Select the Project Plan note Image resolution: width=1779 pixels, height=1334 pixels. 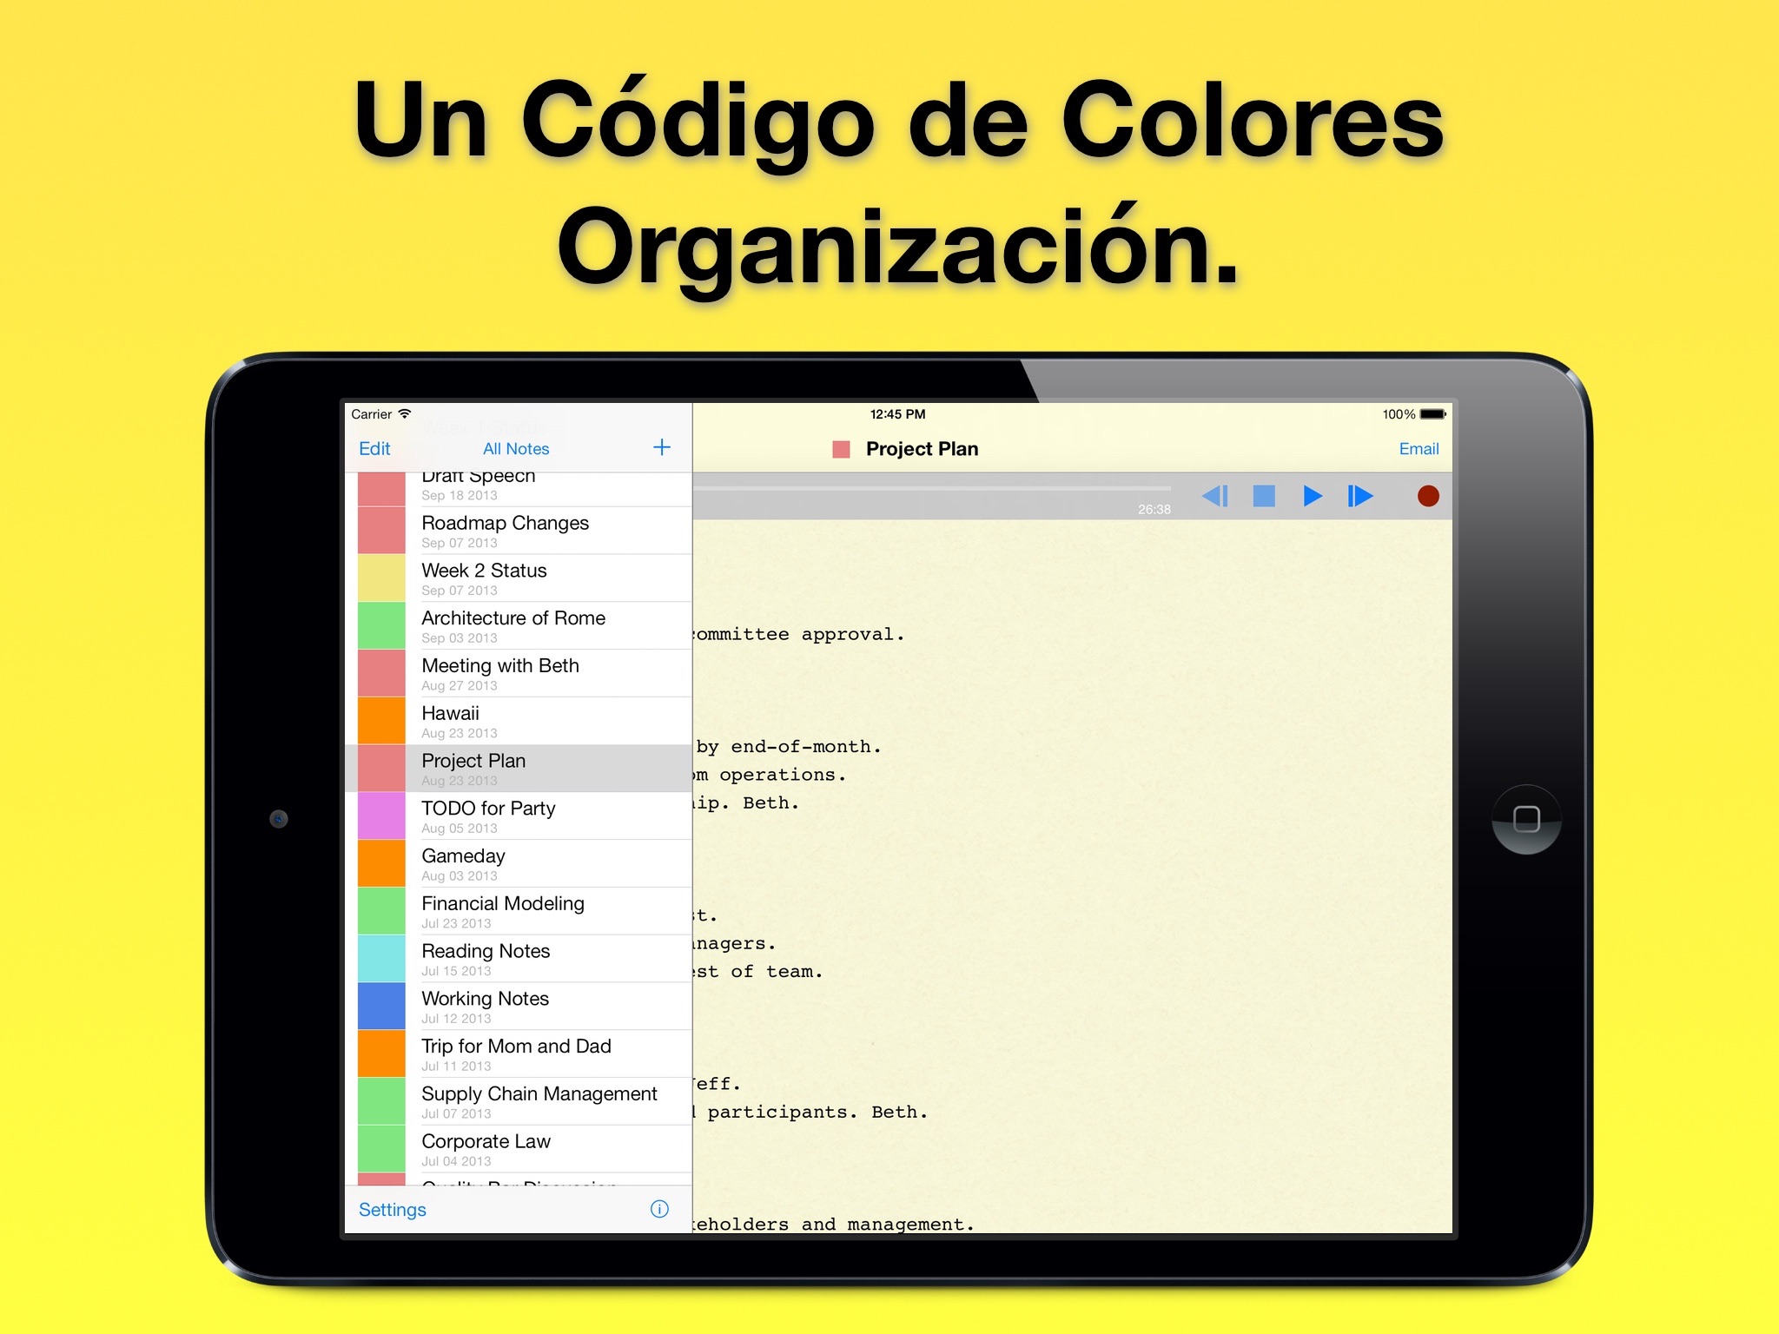click(x=519, y=768)
